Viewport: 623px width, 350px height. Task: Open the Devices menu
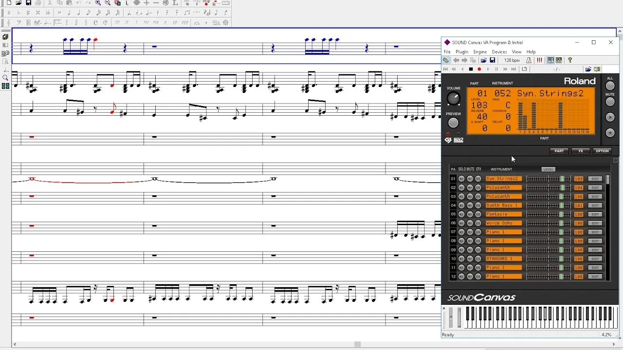point(499,52)
